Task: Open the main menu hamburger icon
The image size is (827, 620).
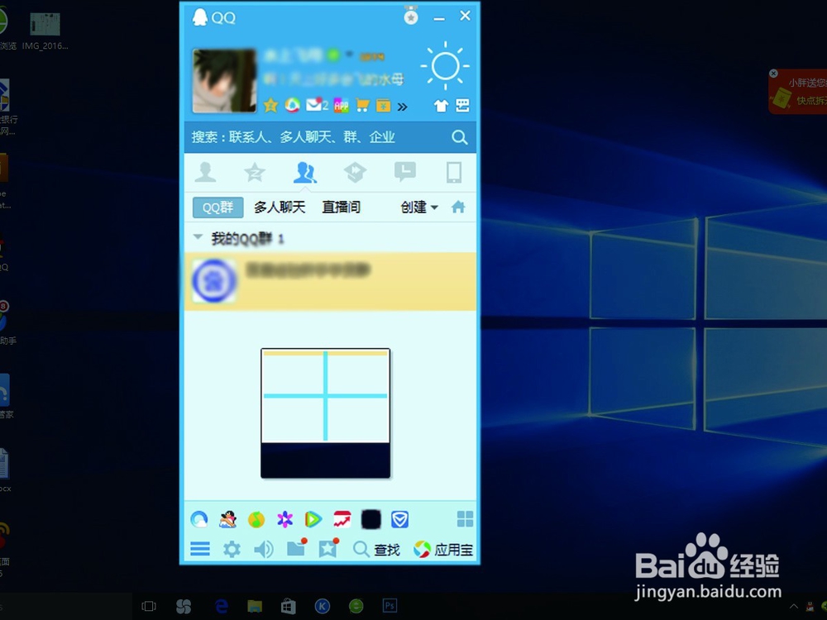Action: pos(200,550)
